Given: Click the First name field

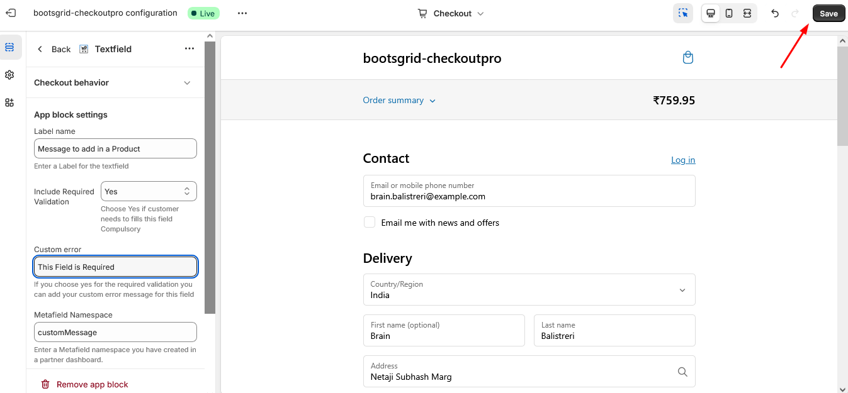Looking at the screenshot, I should pyautogui.click(x=444, y=330).
